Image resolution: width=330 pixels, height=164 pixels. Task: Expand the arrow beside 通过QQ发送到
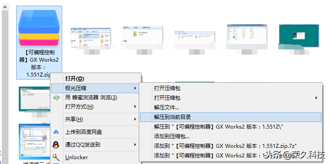click(135, 145)
